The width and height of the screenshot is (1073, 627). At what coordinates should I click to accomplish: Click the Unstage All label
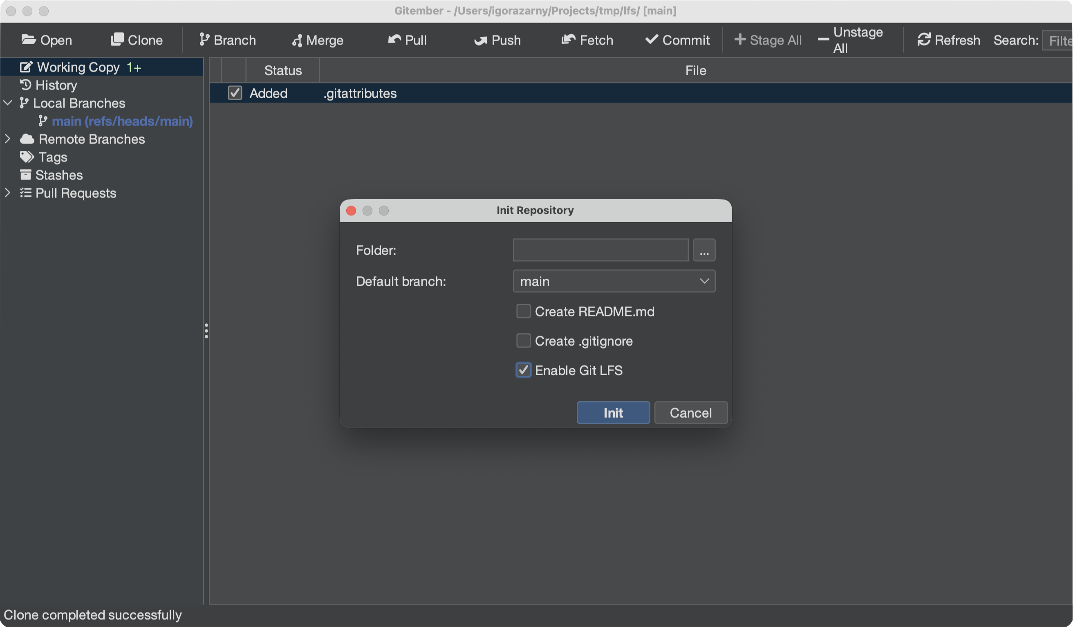858,40
